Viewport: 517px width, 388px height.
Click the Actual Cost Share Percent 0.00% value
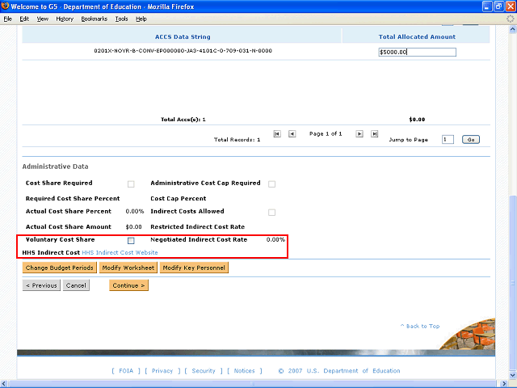135,212
